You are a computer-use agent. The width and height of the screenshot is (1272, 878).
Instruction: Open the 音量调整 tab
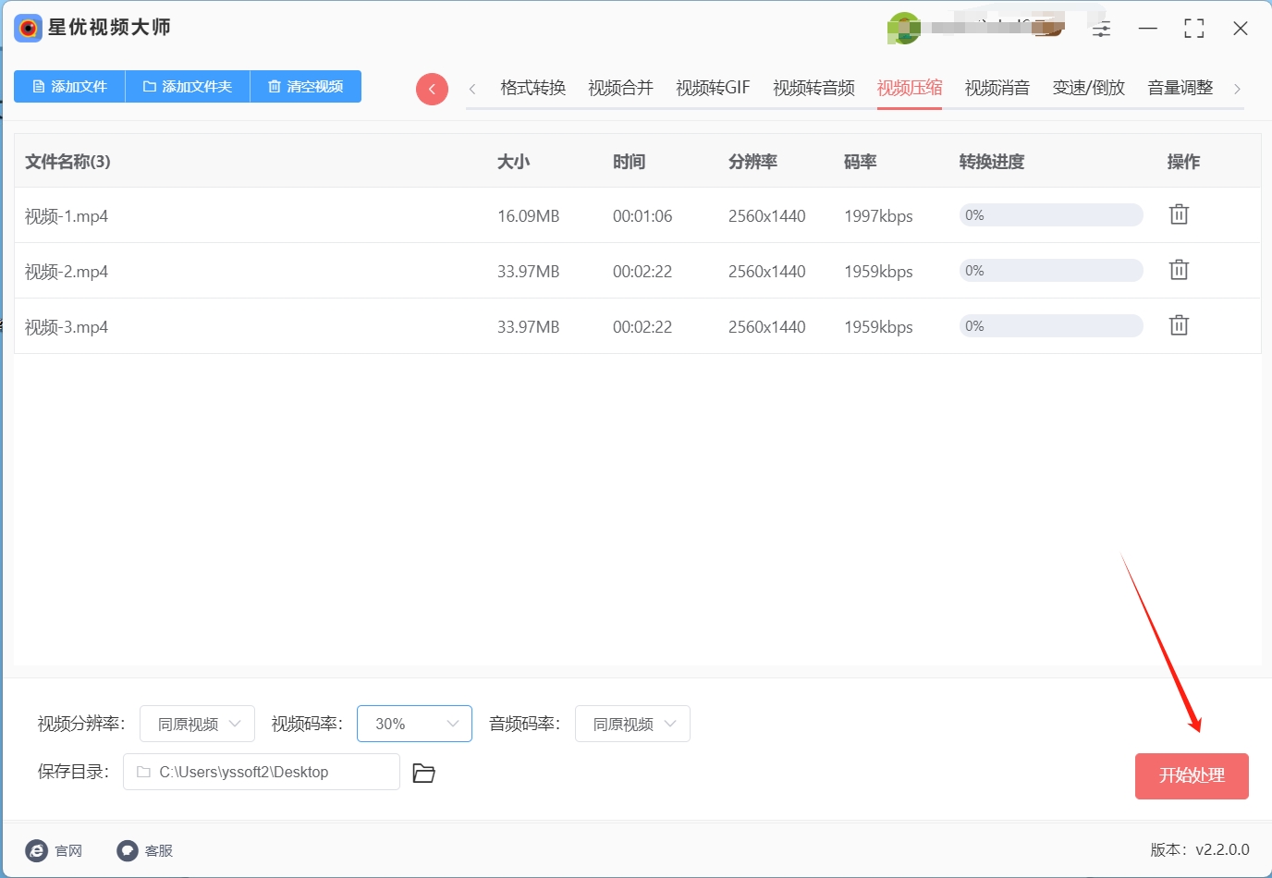pyautogui.click(x=1180, y=88)
